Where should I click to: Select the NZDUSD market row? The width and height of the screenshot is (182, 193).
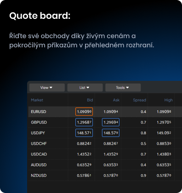tap(105, 176)
